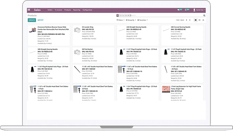This screenshot has width=233, height=131.
Task: Open the Orders menu
Action: click(x=50, y=10)
